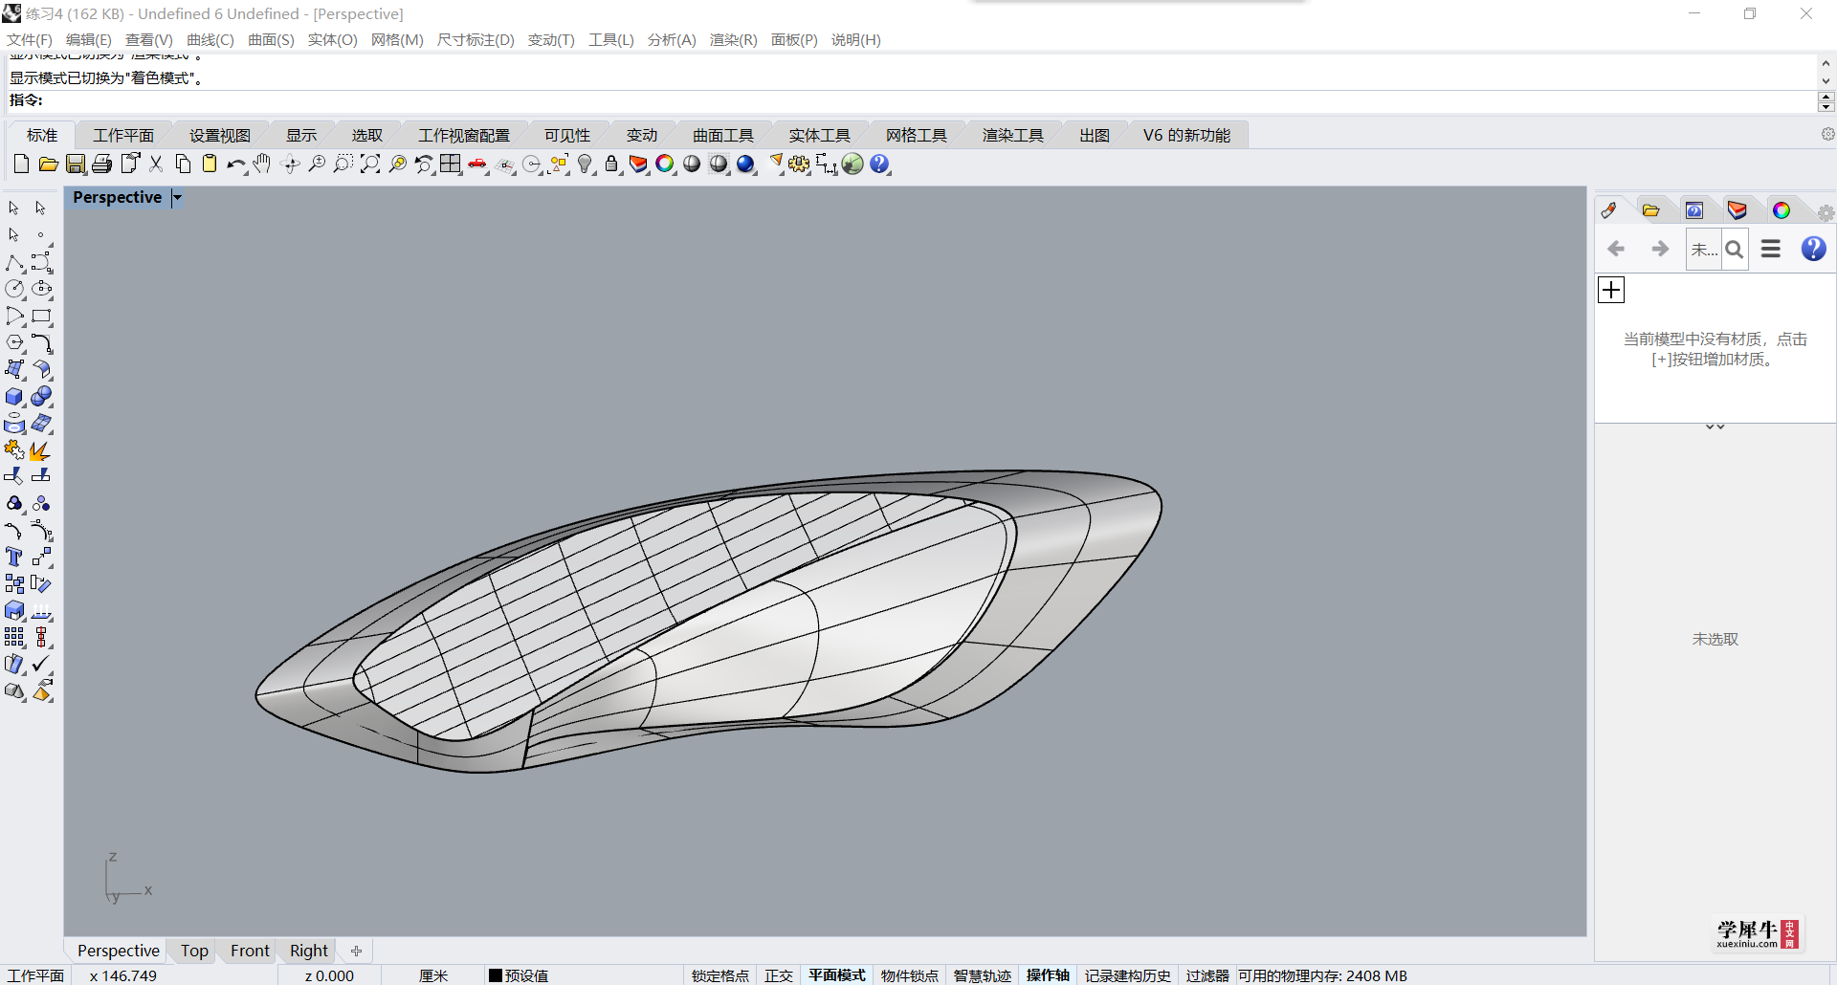Click the materials panel forward arrow
1837x985 pixels.
tap(1660, 250)
